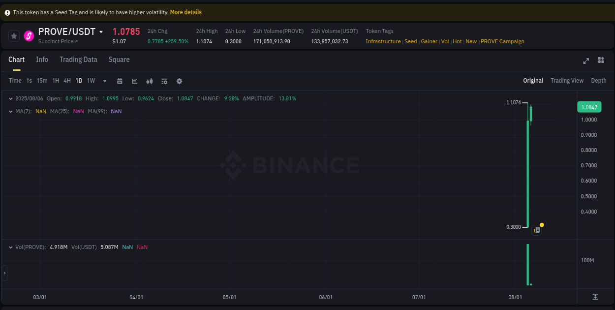Click the More details link
This screenshot has height=310, width=615.
coord(185,12)
